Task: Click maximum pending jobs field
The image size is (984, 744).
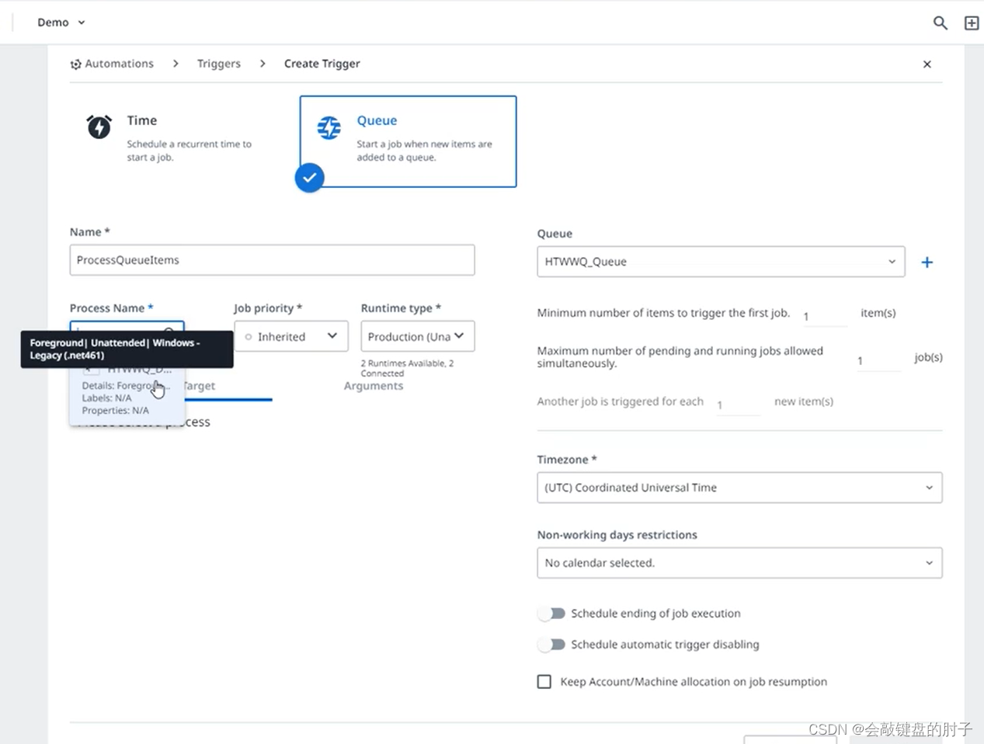Action: click(x=878, y=360)
